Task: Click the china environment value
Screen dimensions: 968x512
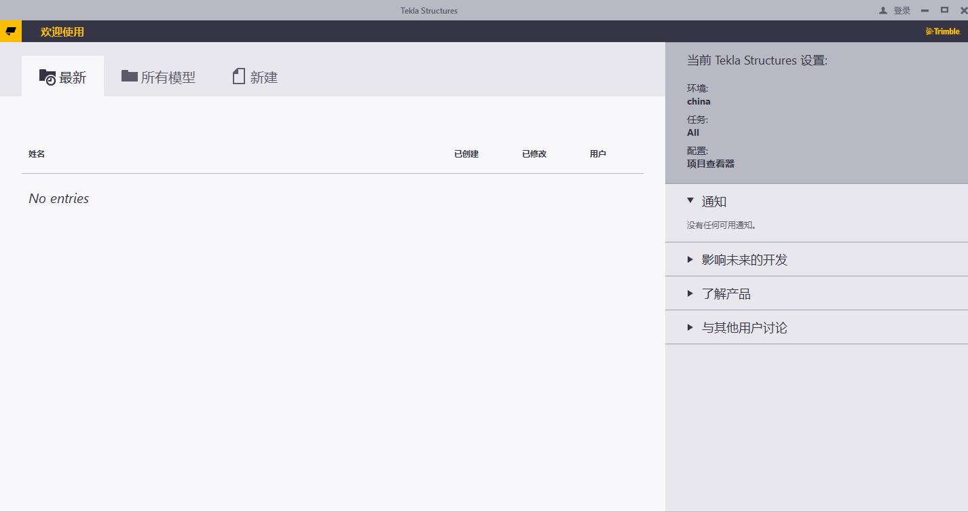Action: click(x=699, y=101)
